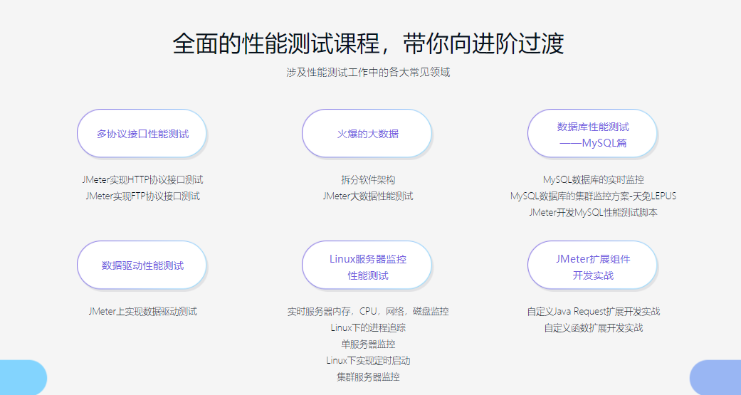Viewport: 741px width, 395px height.
Task: Click JMeter大数据性能测试 text
Action: 367,196
